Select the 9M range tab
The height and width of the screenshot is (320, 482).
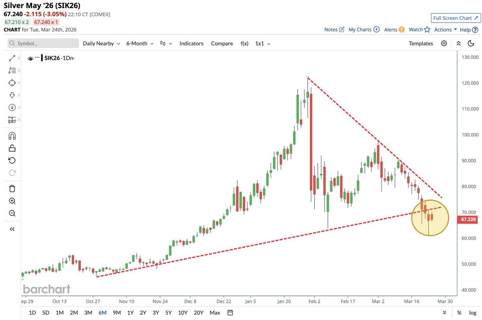117,313
